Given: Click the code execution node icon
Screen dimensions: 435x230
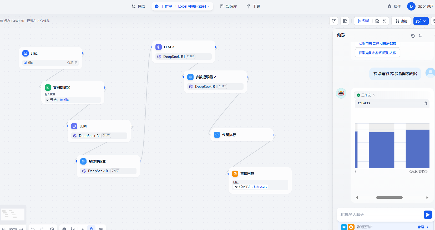Looking at the screenshot, I should (x=217, y=135).
